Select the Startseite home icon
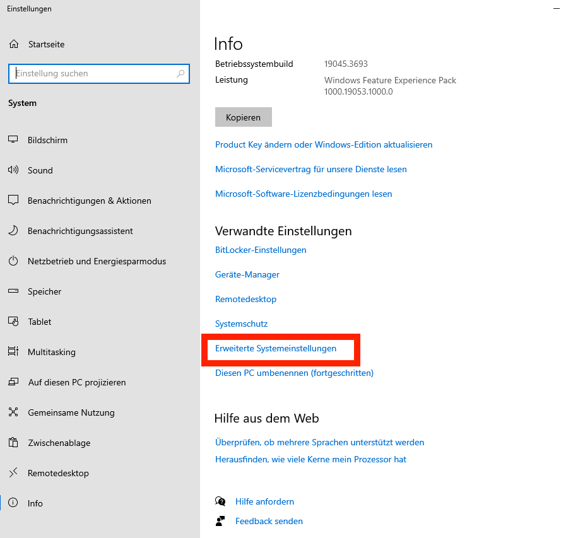Viewport: 561px width, 538px height. [13, 44]
